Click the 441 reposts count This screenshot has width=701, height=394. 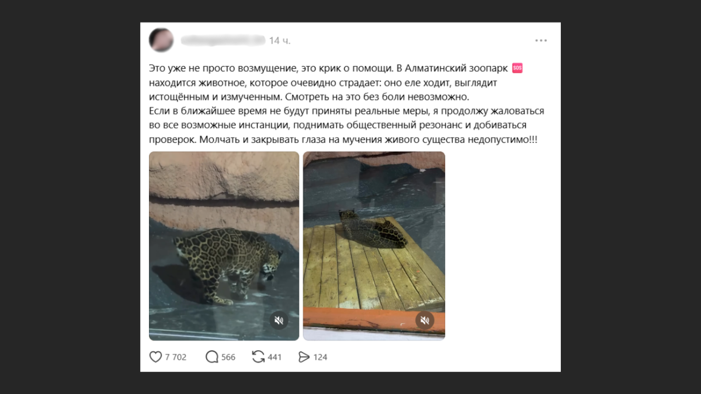[x=275, y=357]
